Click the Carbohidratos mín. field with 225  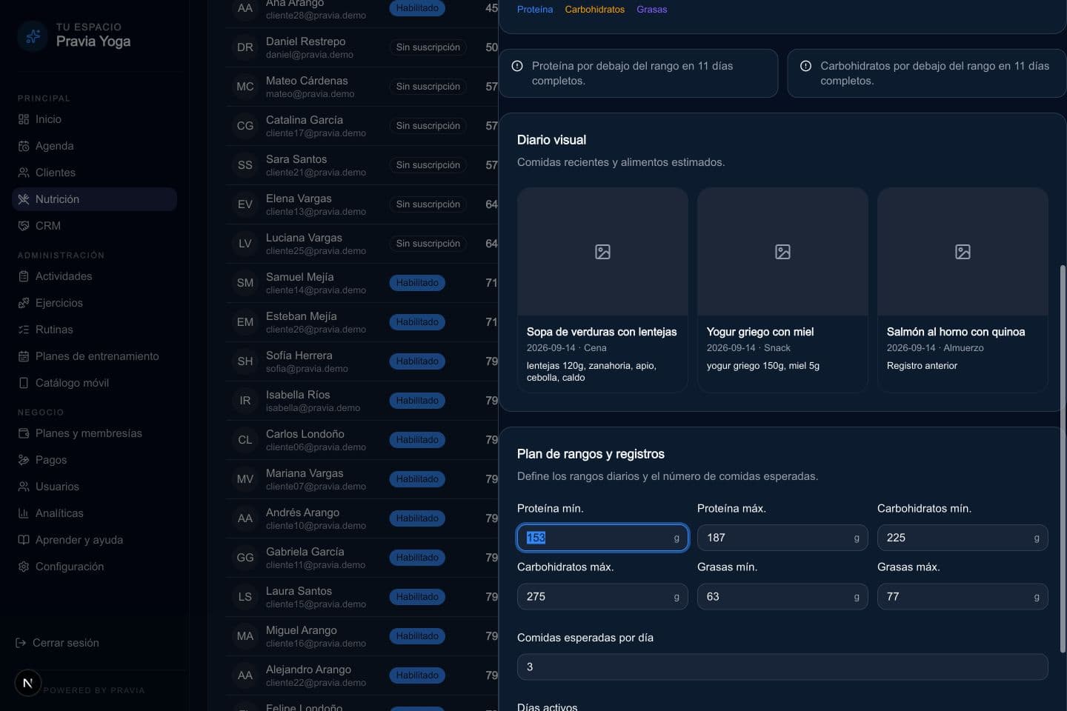pos(963,538)
